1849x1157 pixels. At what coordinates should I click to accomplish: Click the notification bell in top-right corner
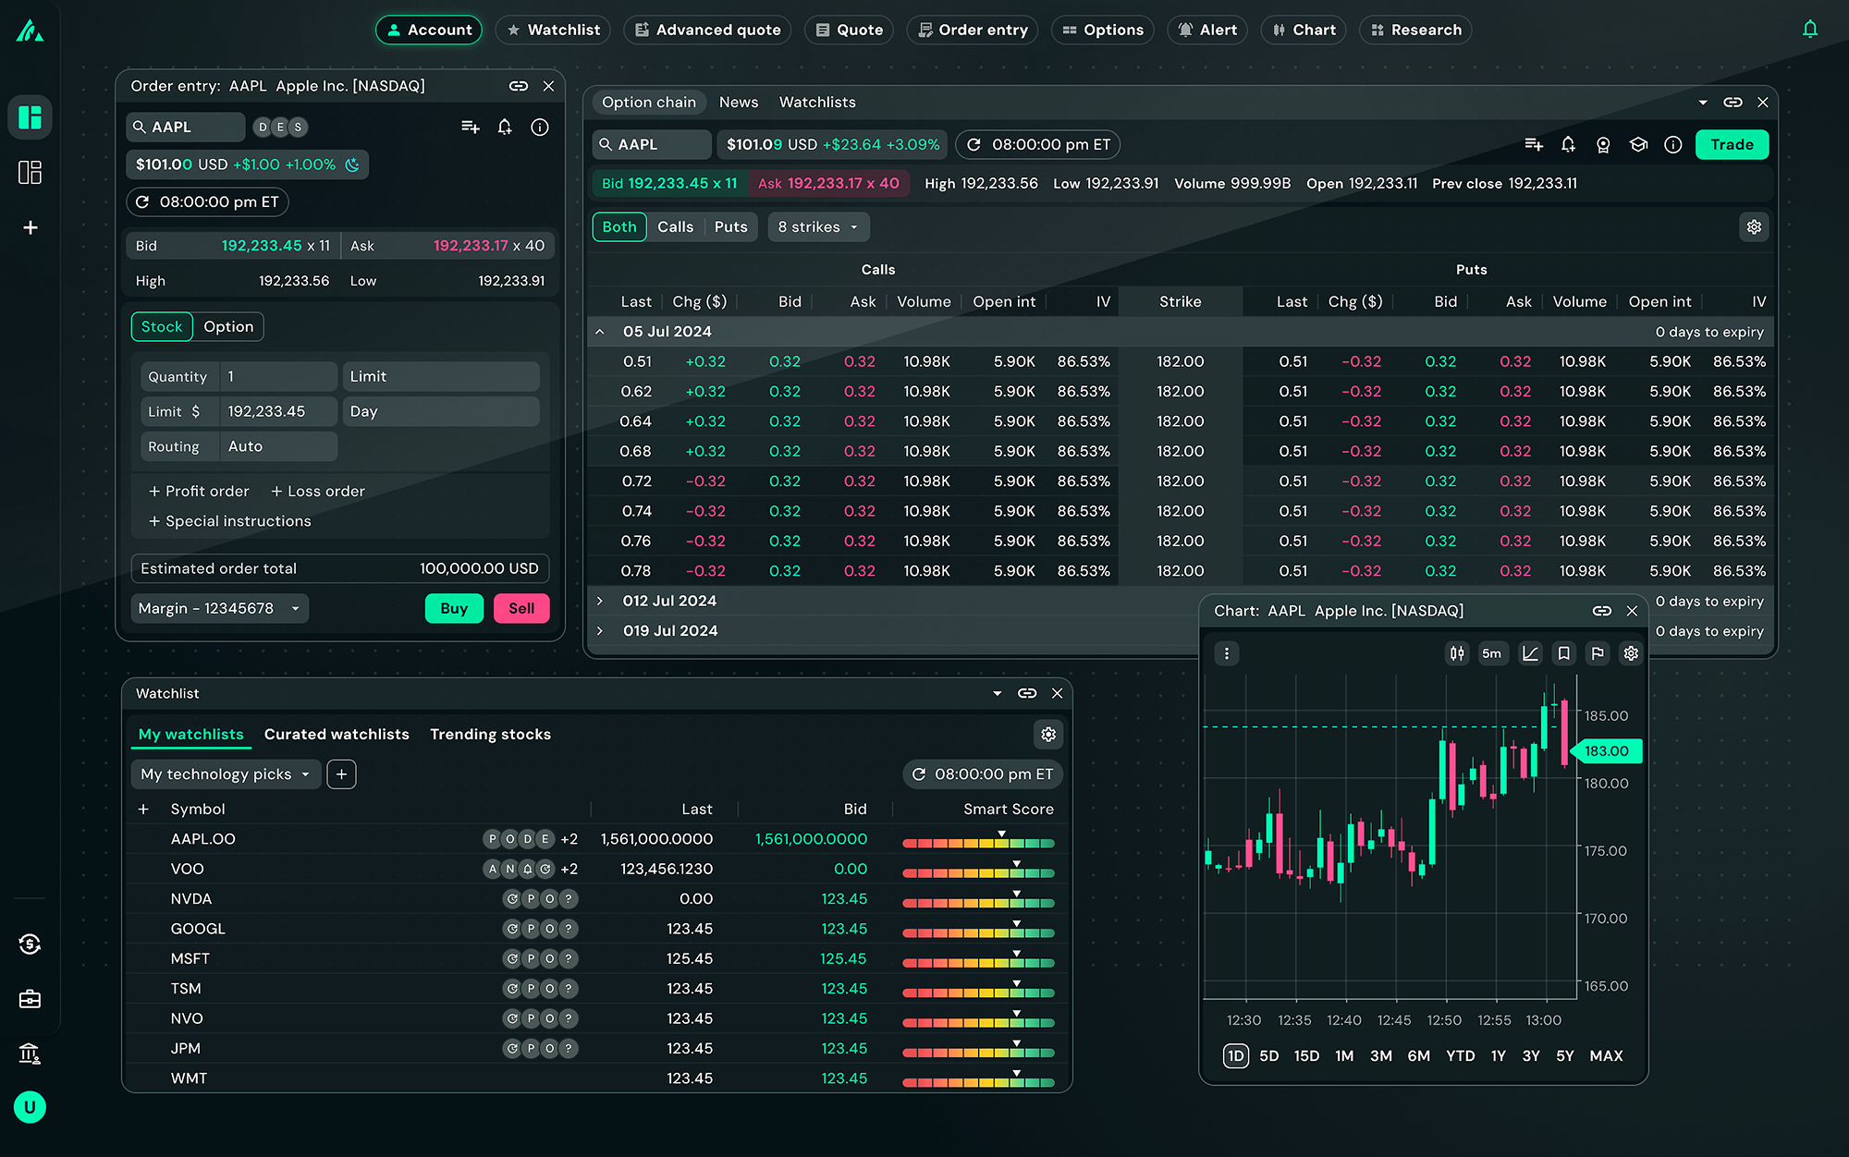(x=1809, y=30)
